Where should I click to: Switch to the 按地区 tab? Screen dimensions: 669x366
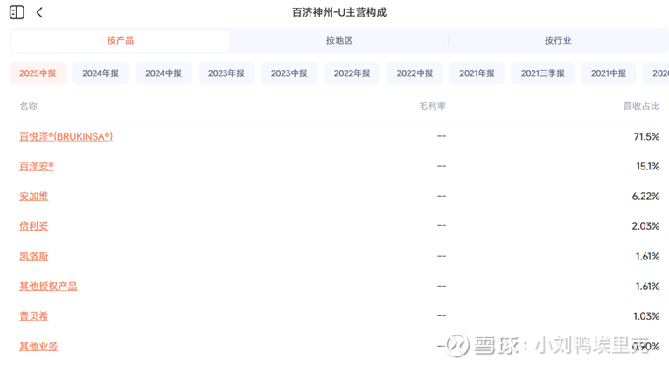339,40
